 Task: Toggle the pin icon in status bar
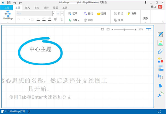pos(29,112)
